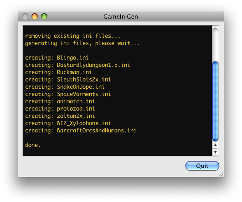Click the Ruckman.ini log entry

(x=58, y=72)
